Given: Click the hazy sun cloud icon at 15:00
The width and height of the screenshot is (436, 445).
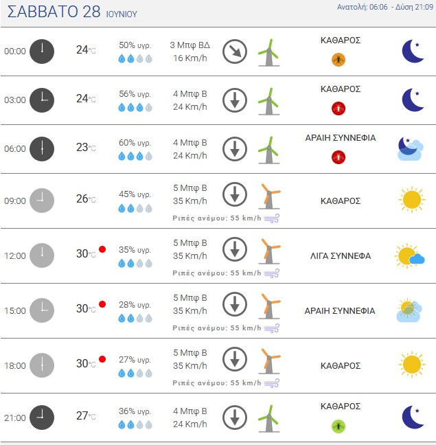Looking at the screenshot, I should (x=409, y=310).
